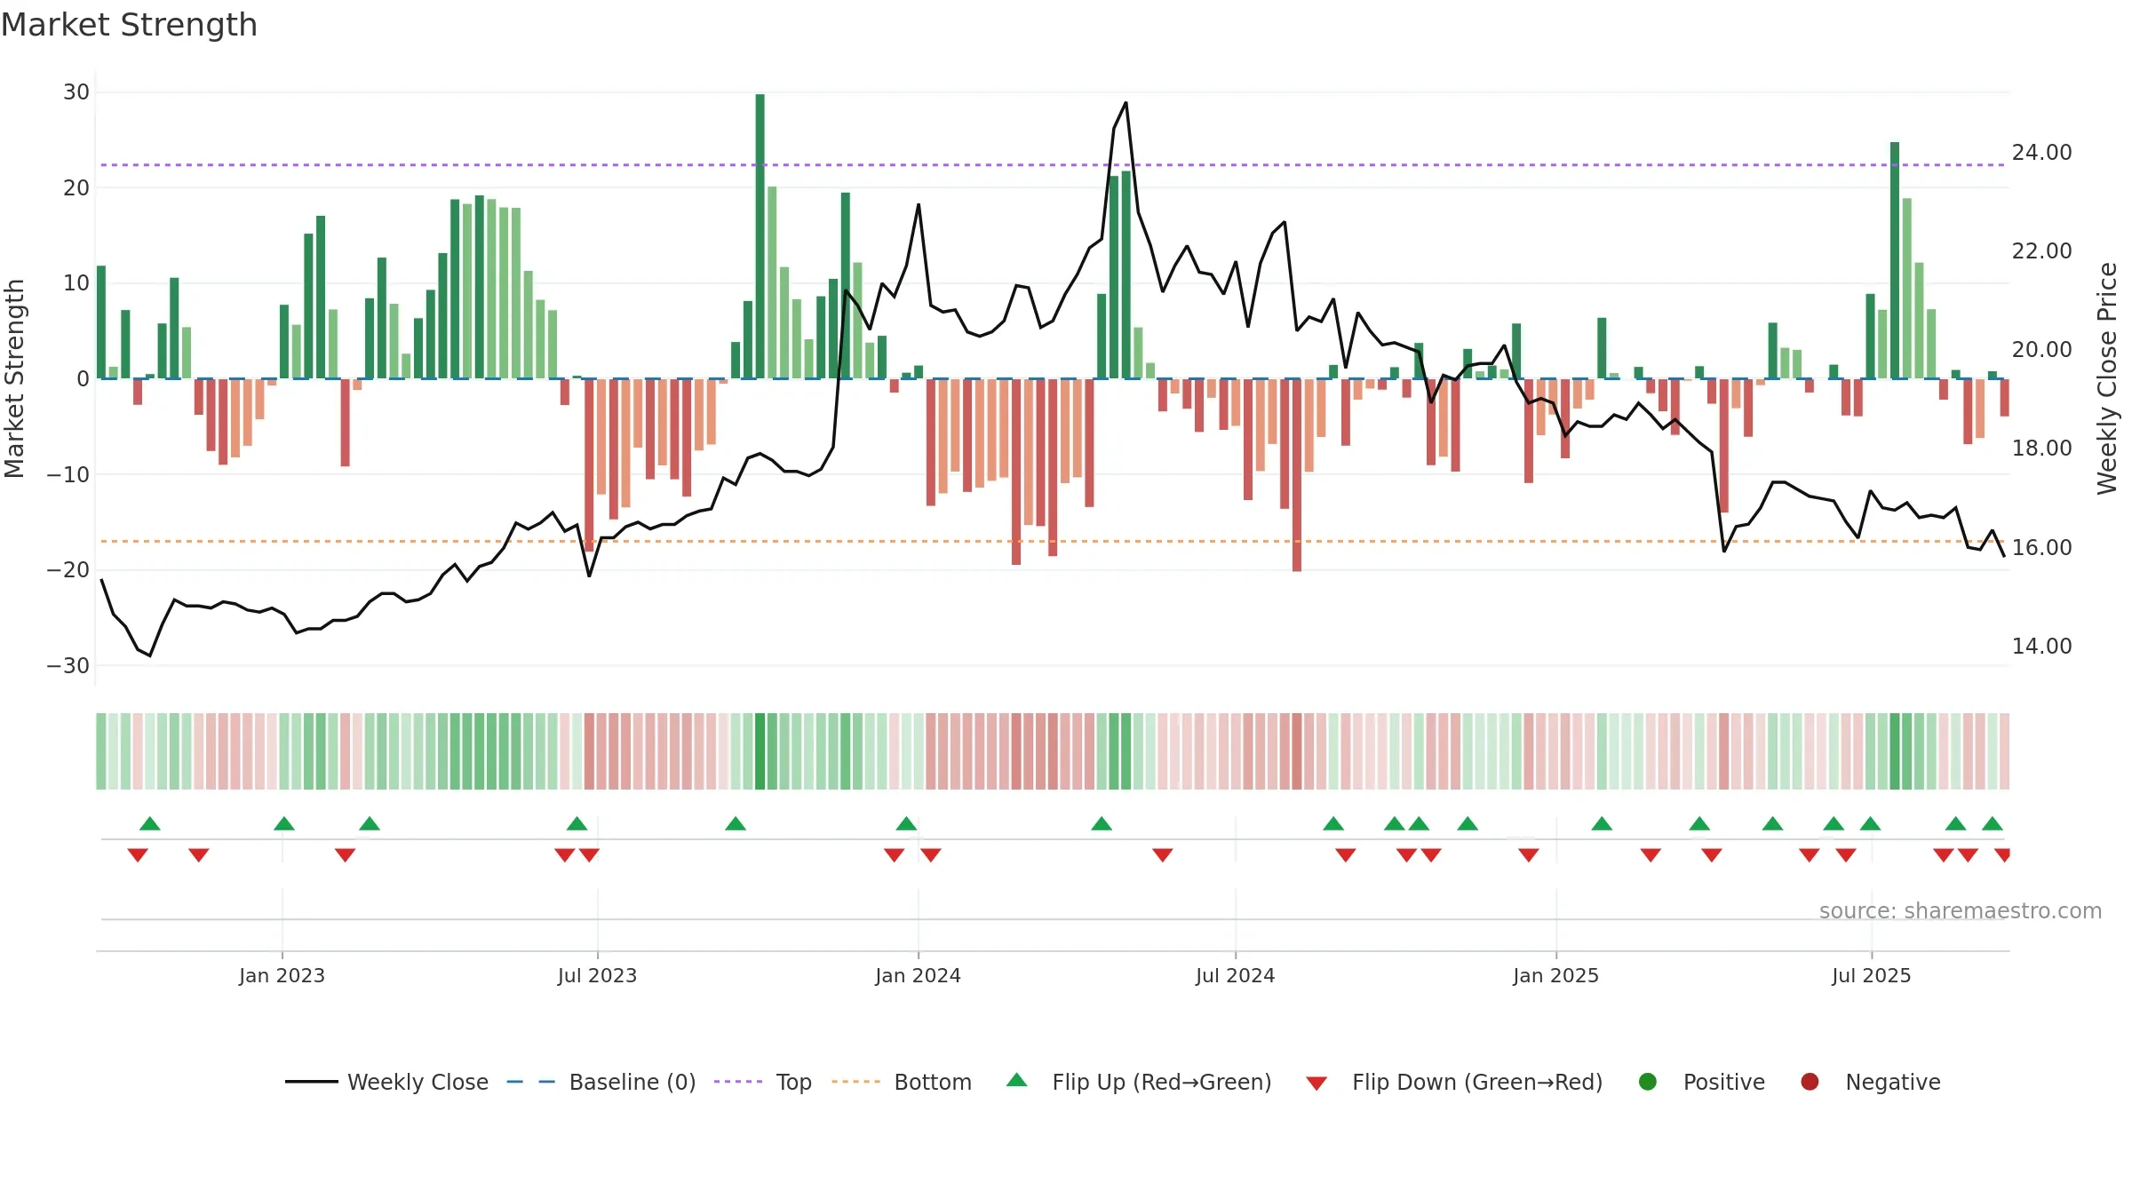Image resolution: width=2132 pixels, height=1199 pixels.
Task: Click the red Flip Down legend triangle
Action: coord(1317,1084)
